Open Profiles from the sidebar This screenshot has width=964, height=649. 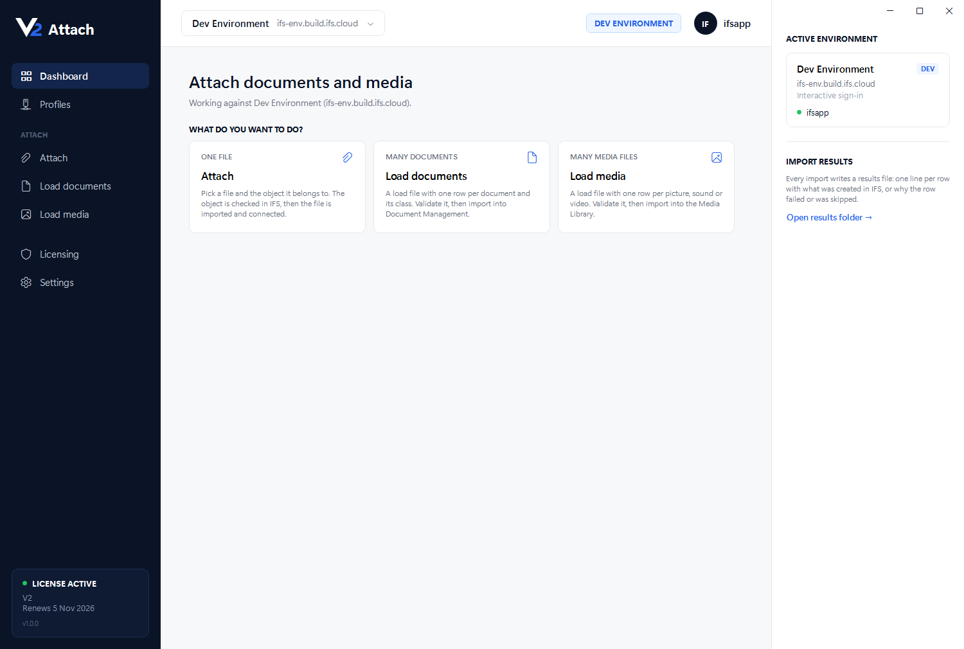(x=80, y=104)
